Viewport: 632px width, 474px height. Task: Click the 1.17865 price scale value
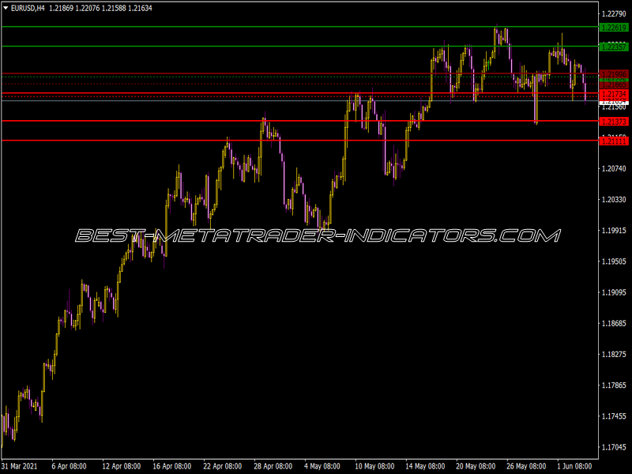click(614, 386)
